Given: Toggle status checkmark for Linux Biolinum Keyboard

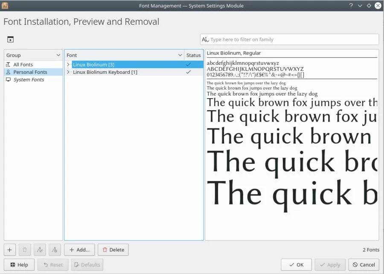Looking at the screenshot, I should coord(188,72).
